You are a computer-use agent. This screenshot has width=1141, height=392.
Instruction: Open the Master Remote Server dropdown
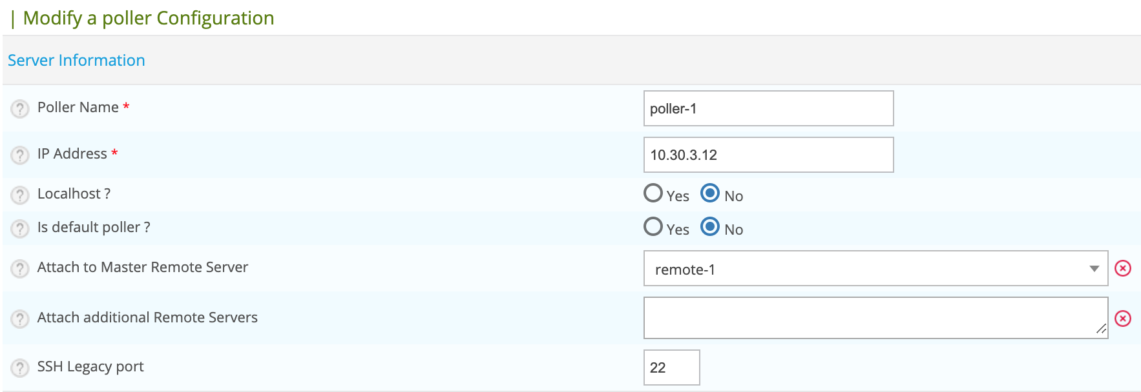pos(866,268)
